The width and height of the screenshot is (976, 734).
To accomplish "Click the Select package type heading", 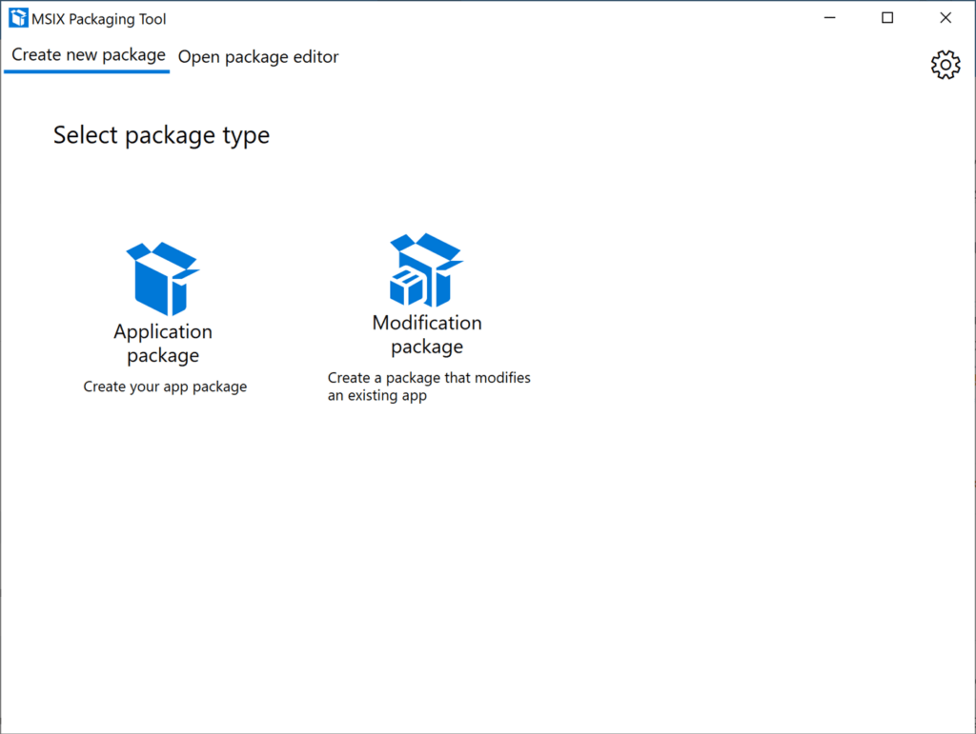I will [x=160, y=135].
